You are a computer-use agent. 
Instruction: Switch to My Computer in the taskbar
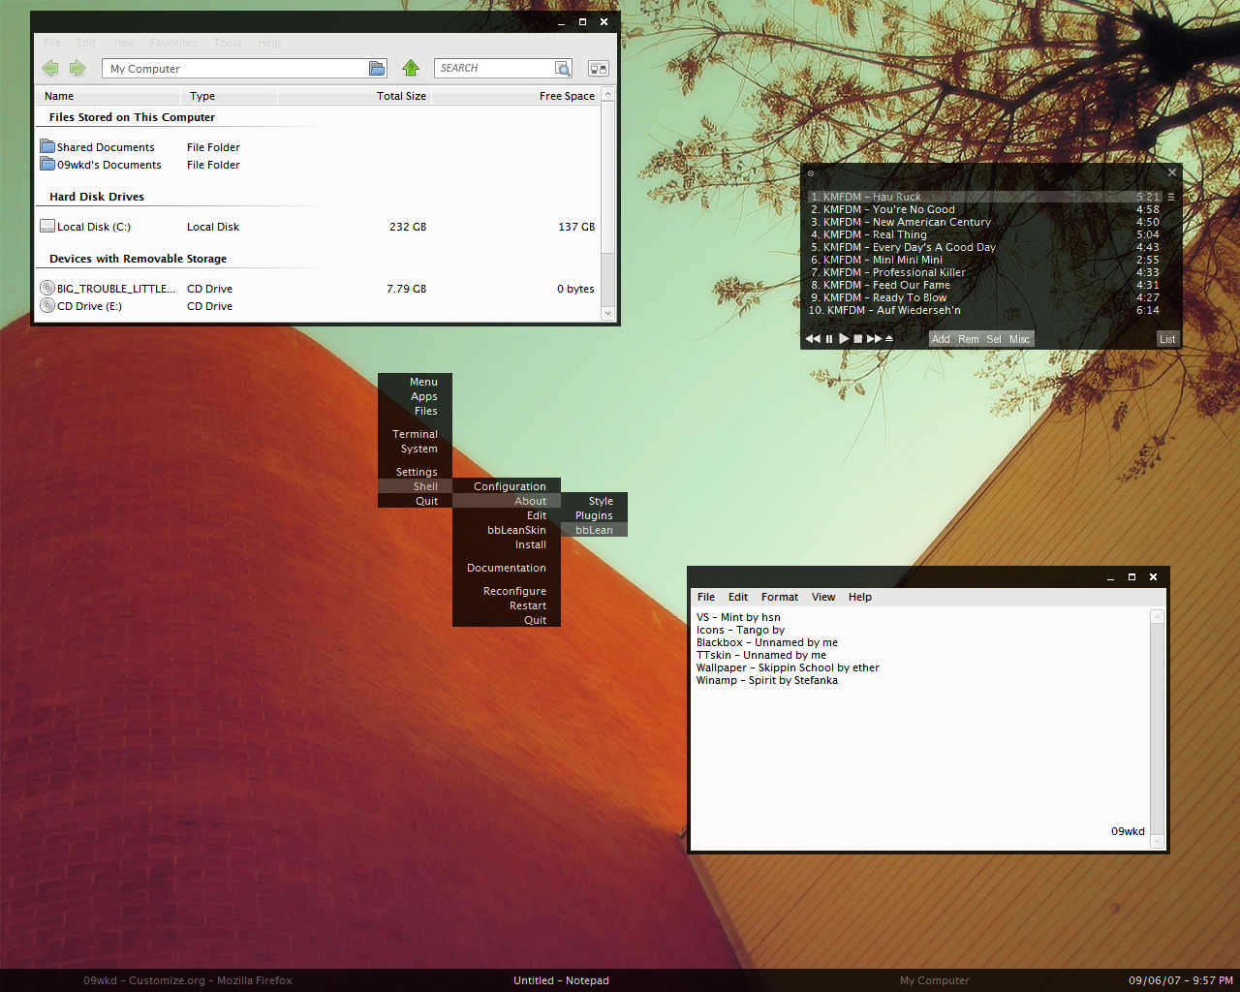point(935,980)
